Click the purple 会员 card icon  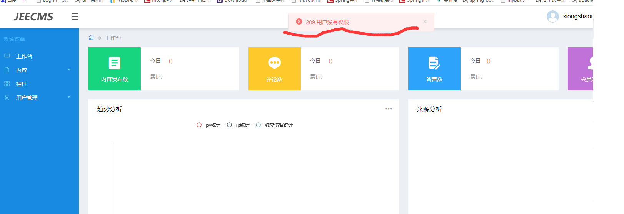coord(590,63)
